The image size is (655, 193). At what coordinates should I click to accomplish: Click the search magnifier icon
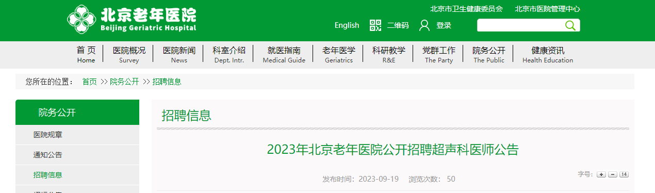570,25
